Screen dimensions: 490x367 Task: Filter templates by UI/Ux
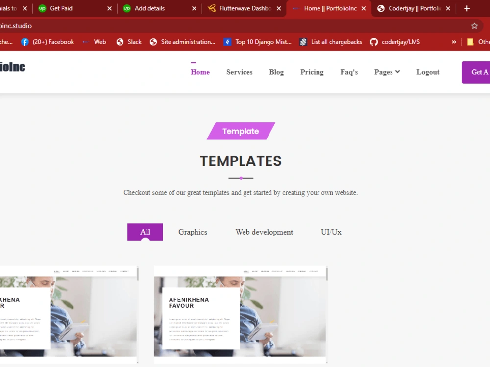click(x=331, y=232)
